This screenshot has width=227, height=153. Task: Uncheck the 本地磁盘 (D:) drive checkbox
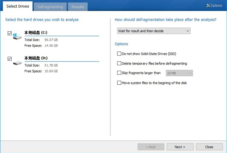[9, 59]
